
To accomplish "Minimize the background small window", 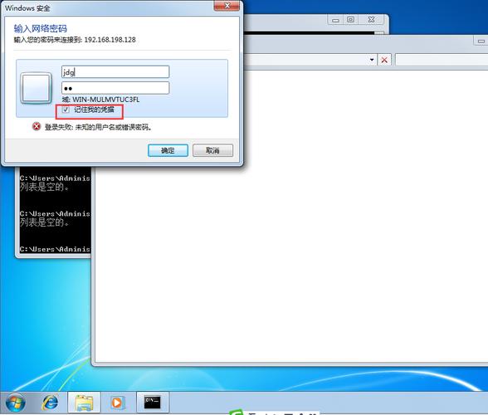I will coord(335,20).
